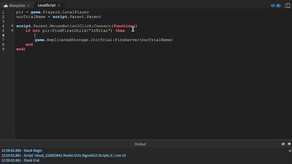The width and height of the screenshot is (292, 164).
Task: Collapse the function block on line 4
Action: click(x=12, y=26)
